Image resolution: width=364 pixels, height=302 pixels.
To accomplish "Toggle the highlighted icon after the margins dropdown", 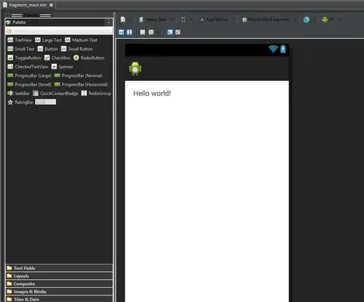I will [170, 32].
